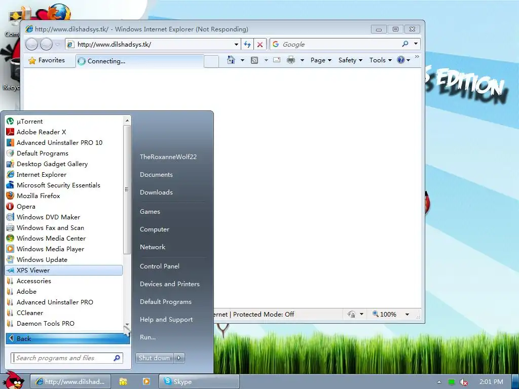Open Computer from Start menu
The height and width of the screenshot is (389, 519).
coord(154,229)
